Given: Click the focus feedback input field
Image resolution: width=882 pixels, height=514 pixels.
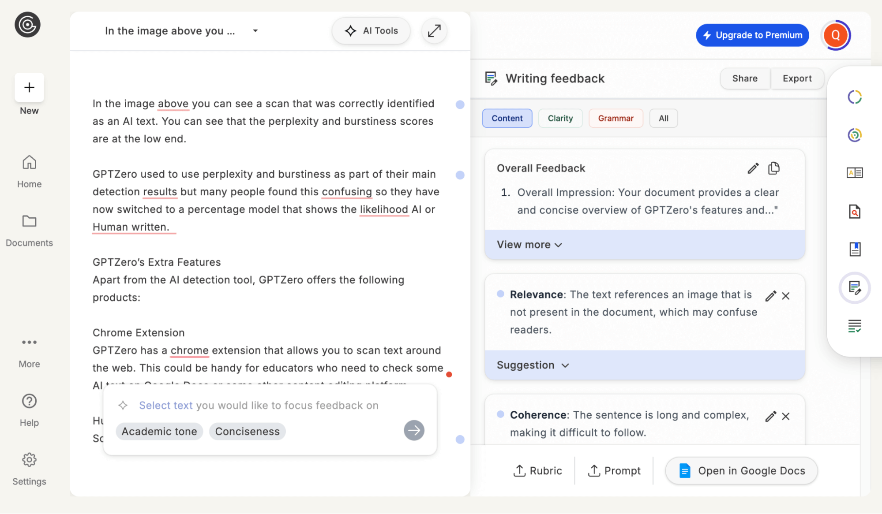Looking at the screenshot, I should coord(259,406).
